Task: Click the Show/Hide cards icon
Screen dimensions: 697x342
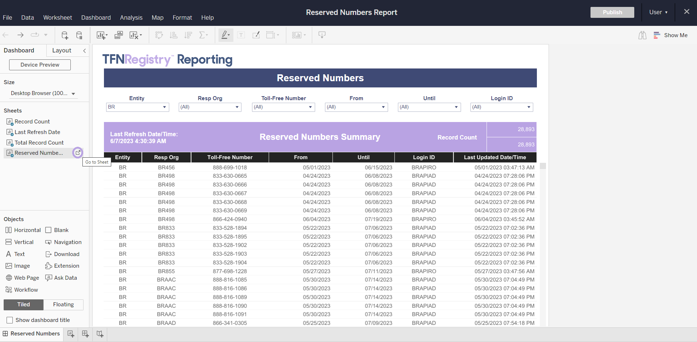Action: pyautogui.click(x=299, y=35)
